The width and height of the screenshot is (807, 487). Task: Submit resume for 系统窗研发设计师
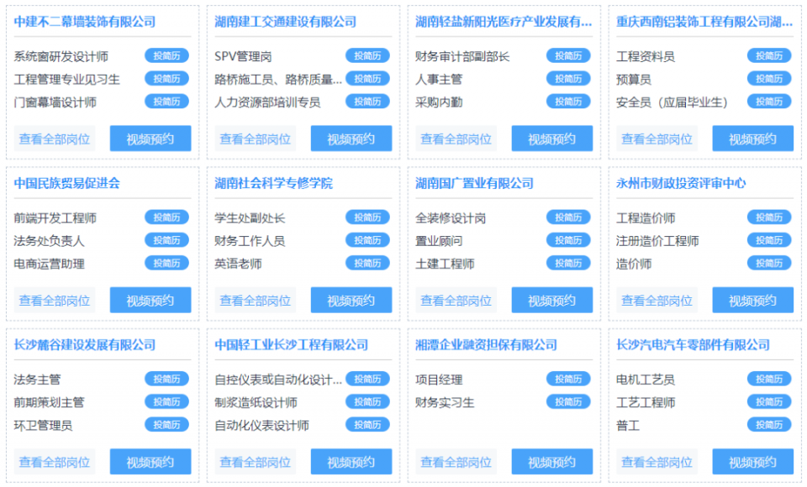166,55
